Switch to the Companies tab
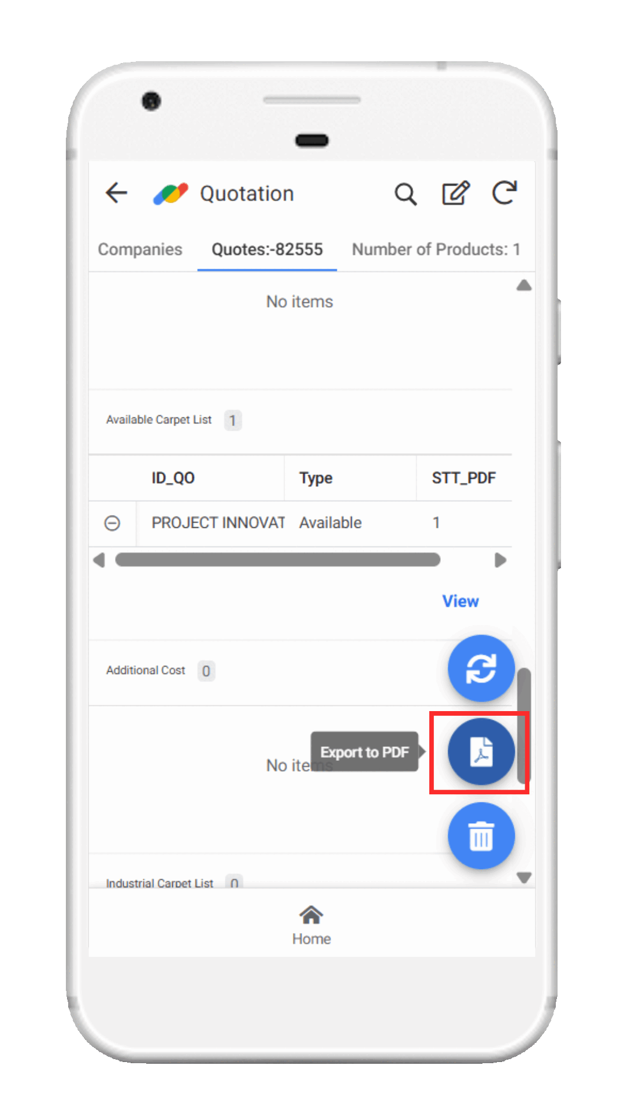Viewport: 624px width, 1110px height. pyautogui.click(x=140, y=249)
